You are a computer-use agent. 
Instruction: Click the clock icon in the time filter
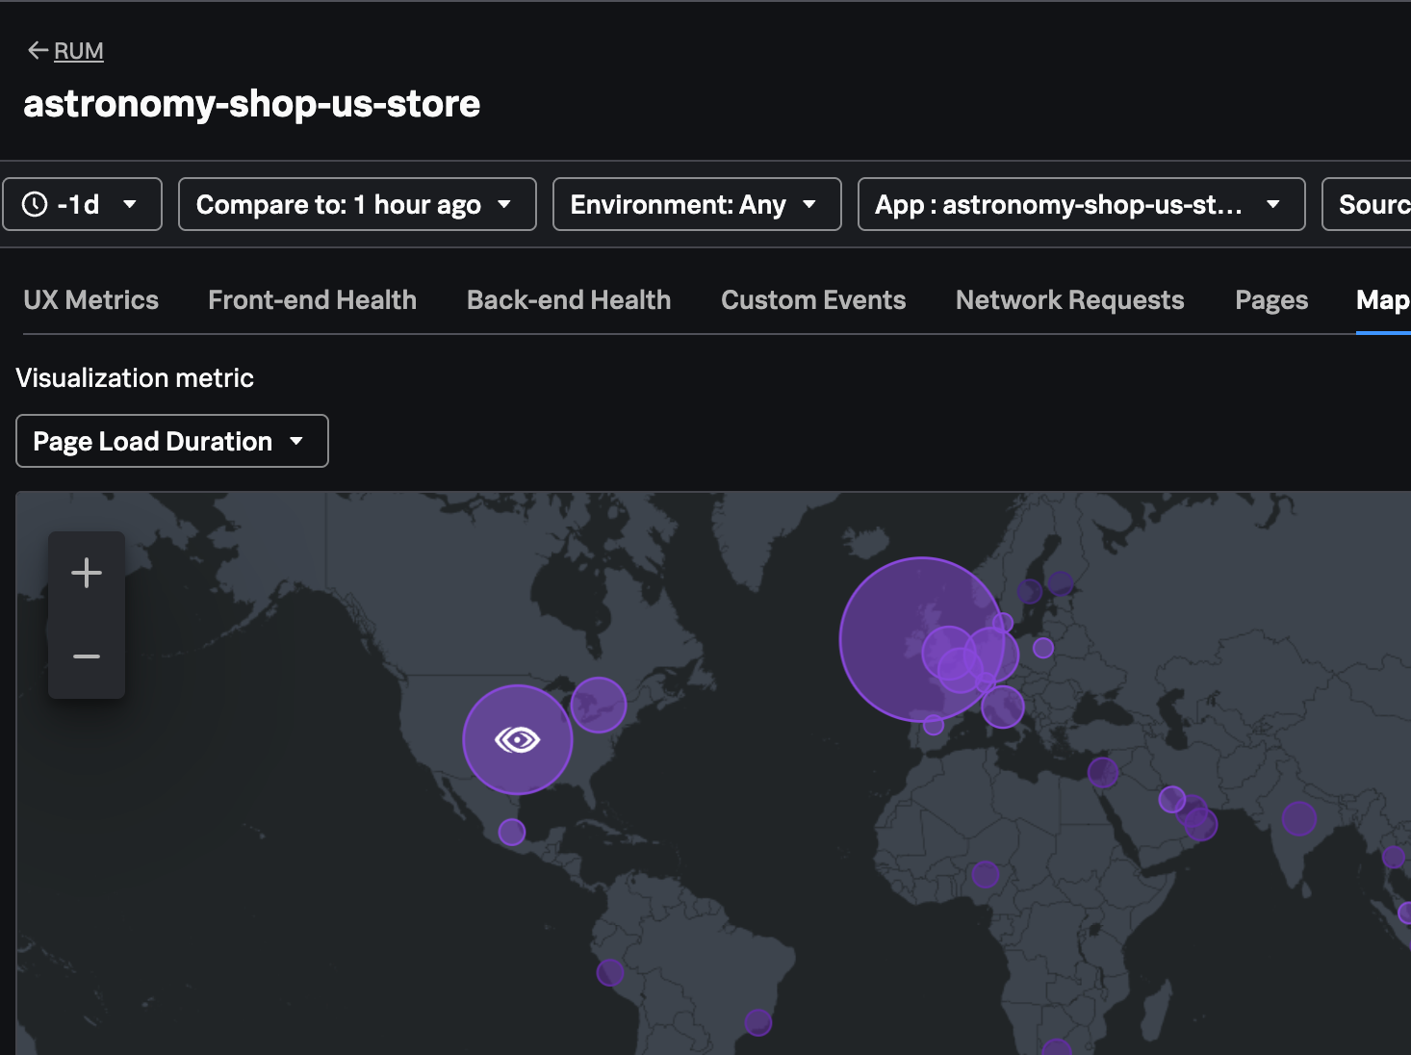[36, 204]
